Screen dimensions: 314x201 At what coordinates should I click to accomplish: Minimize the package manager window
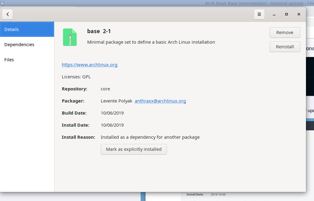point(274,15)
